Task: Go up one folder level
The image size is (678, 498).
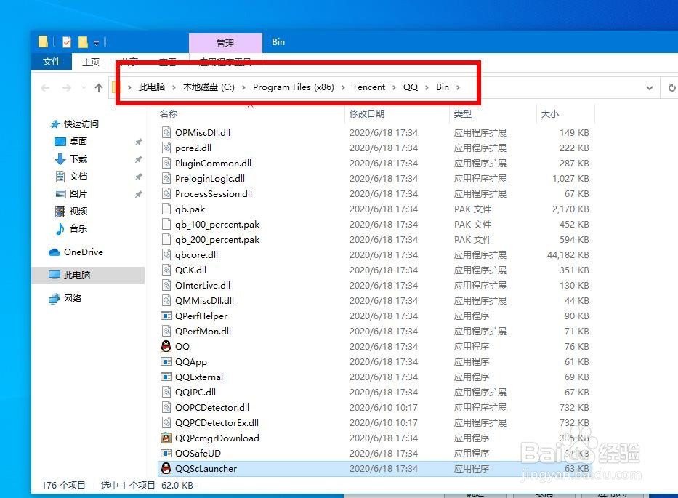Action: tap(99, 88)
